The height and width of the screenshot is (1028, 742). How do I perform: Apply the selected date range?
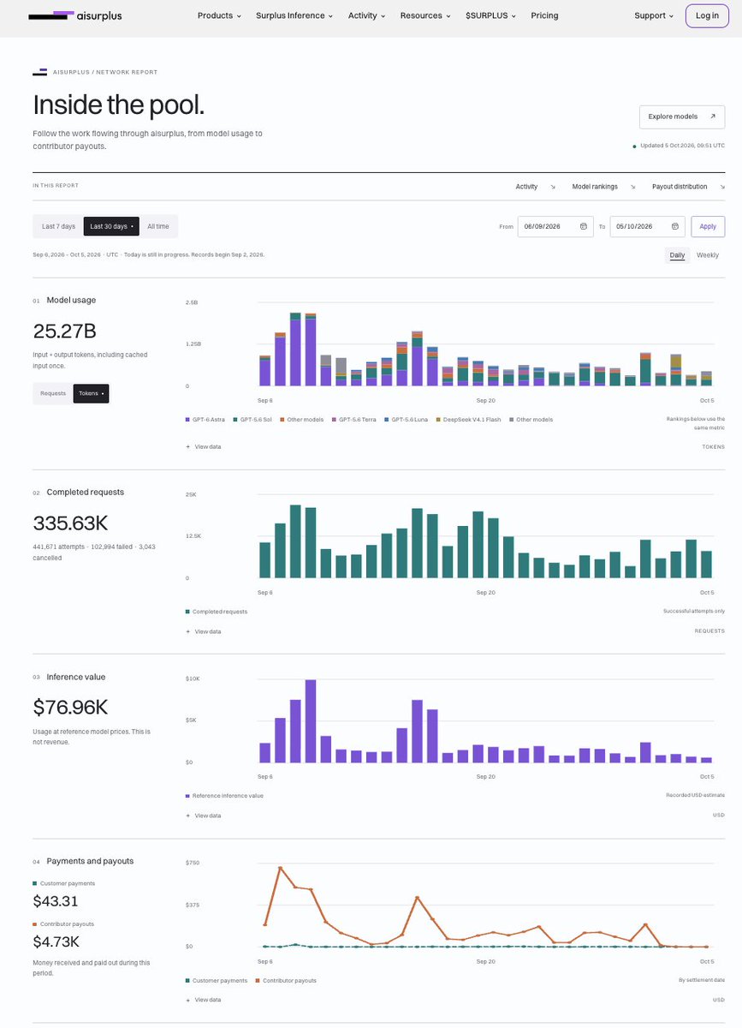point(708,226)
